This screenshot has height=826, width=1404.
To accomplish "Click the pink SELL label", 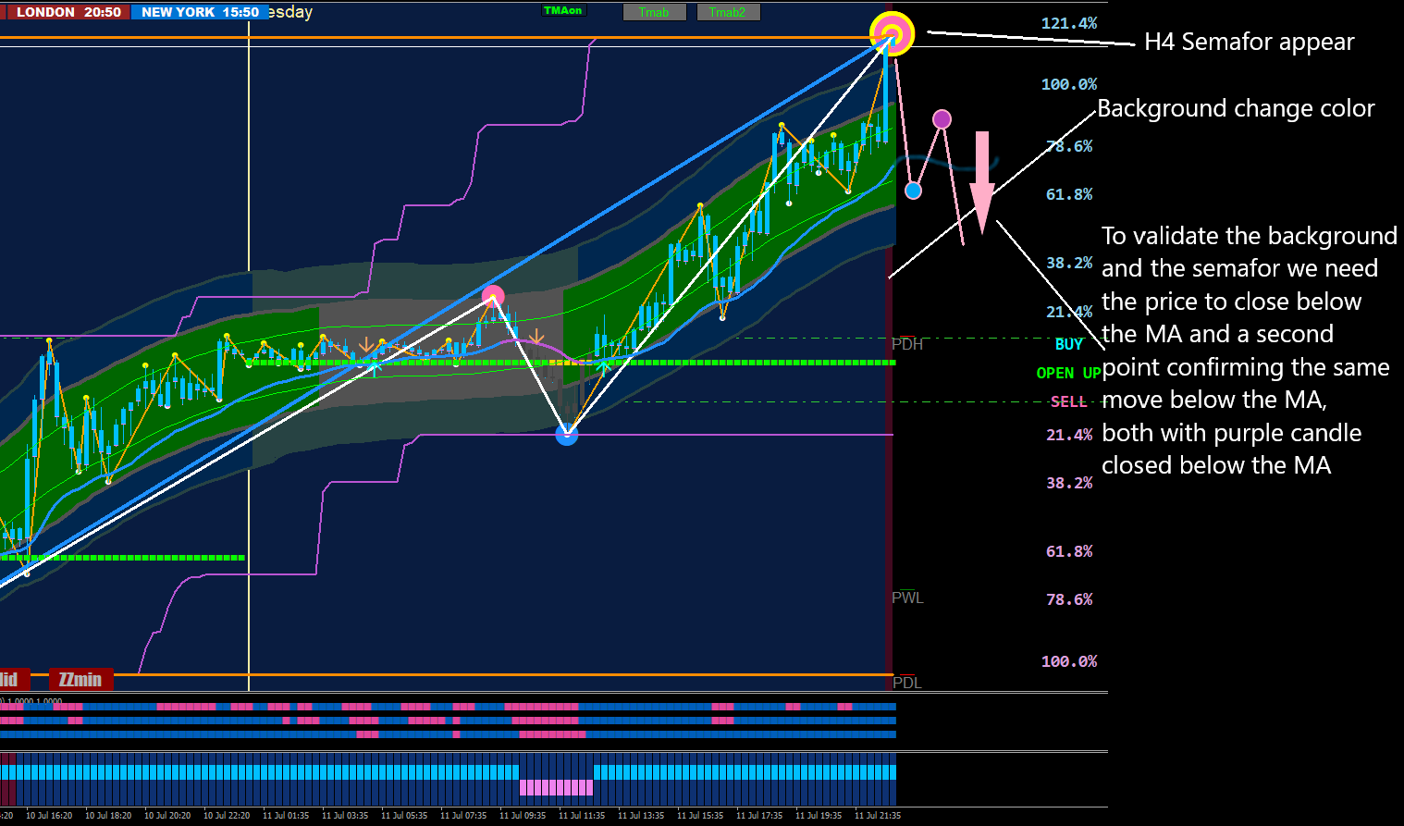I will (x=1069, y=401).
